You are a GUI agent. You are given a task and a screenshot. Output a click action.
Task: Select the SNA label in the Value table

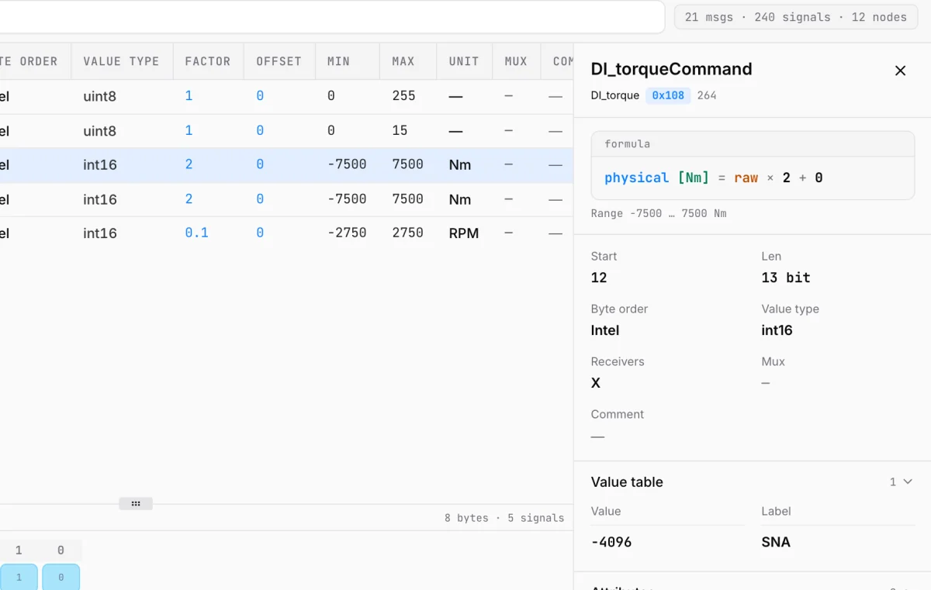tap(776, 542)
